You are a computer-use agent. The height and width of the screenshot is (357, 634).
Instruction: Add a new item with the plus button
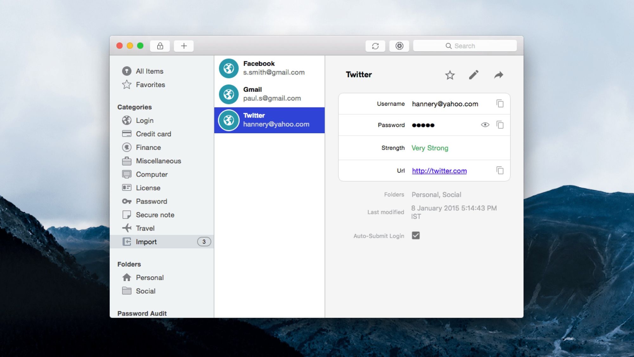tap(184, 46)
